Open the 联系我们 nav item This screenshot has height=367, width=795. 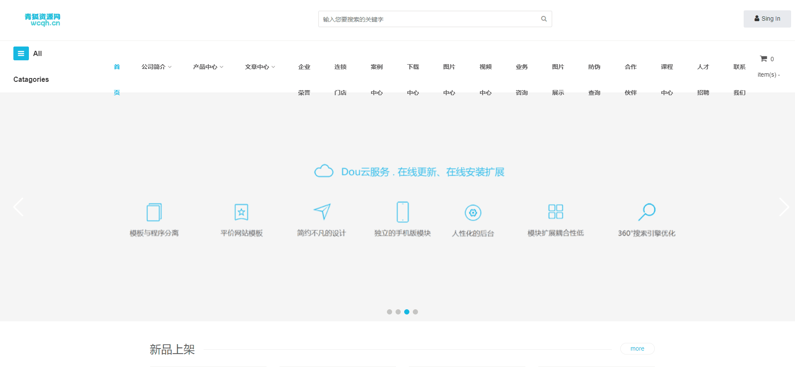pos(739,80)
